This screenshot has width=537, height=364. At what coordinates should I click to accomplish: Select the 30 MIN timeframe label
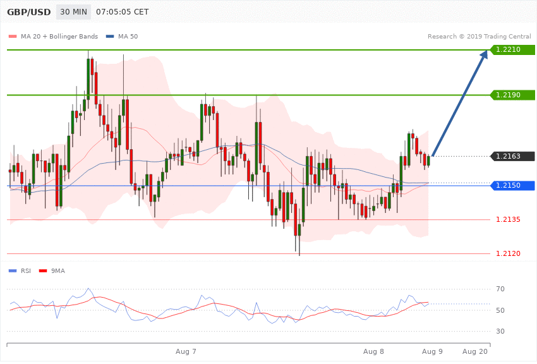tap(74, 12)
